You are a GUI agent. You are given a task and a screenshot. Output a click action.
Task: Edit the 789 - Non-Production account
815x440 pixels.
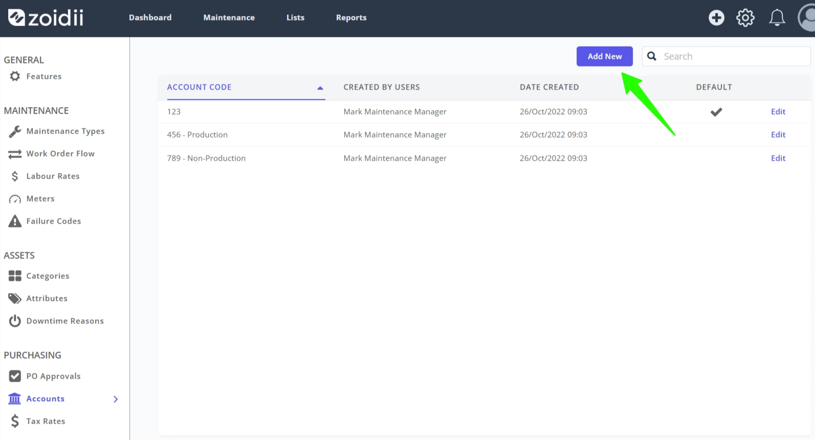[778, 158]
